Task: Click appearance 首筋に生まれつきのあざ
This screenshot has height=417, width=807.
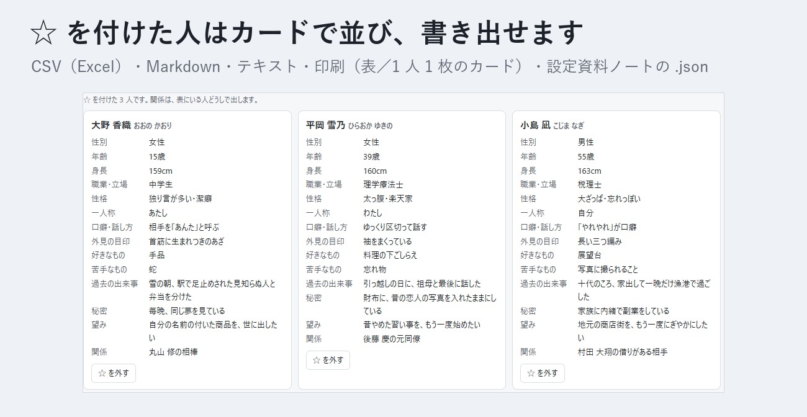Action: coord(187,241)
